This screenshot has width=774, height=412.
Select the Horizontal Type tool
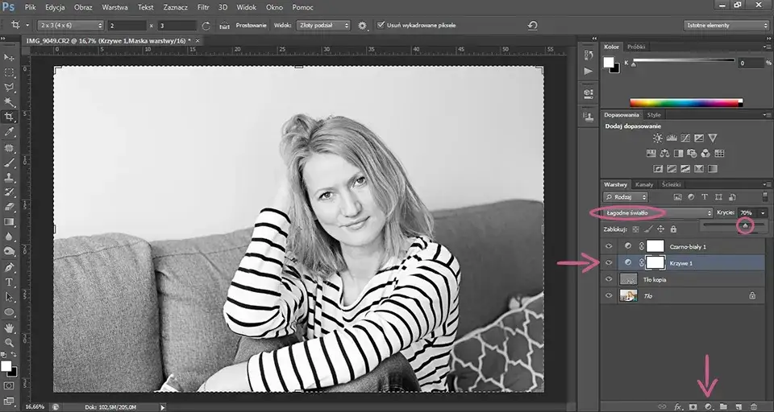(9, 282)
